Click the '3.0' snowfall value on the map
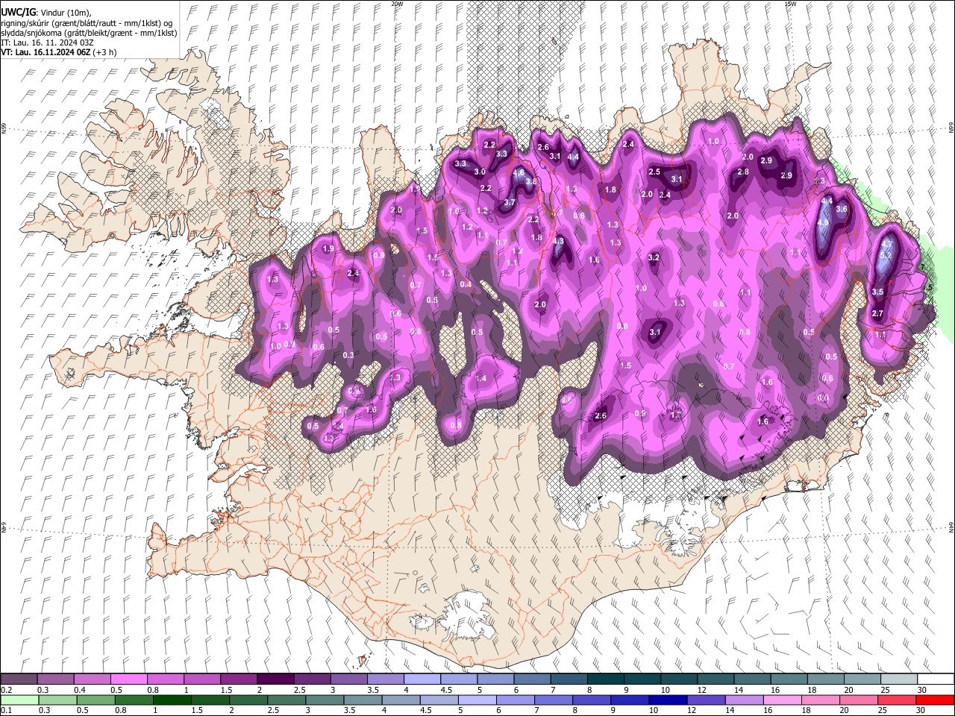955x716 pixels. (480, 172)
